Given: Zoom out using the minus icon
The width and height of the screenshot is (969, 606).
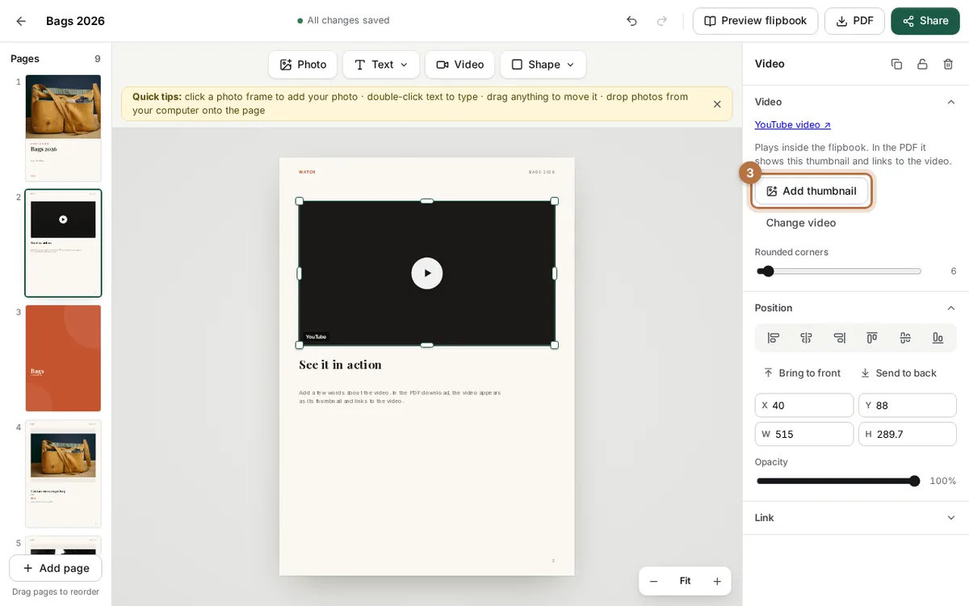Looking at the screenshot, I should 654,581.
